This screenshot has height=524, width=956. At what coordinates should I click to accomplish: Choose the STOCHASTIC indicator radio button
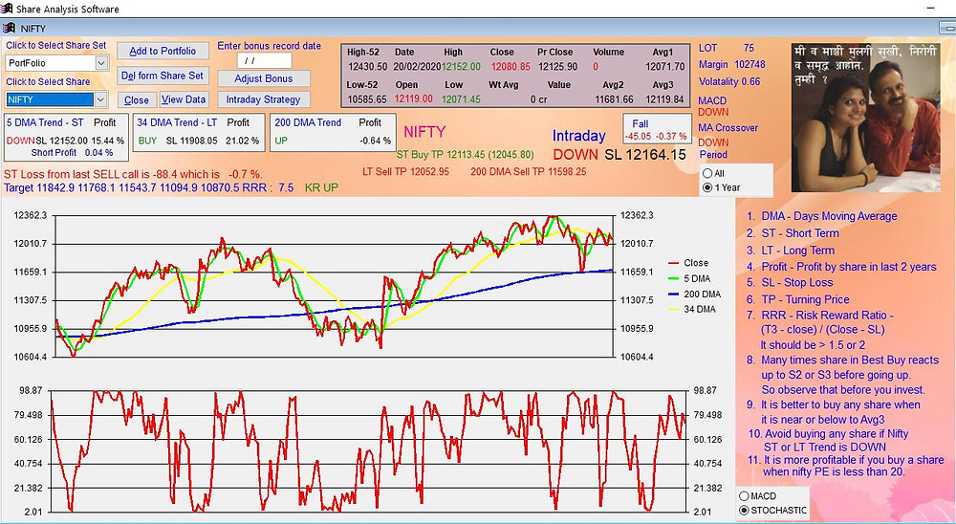(x=744, y=510)
